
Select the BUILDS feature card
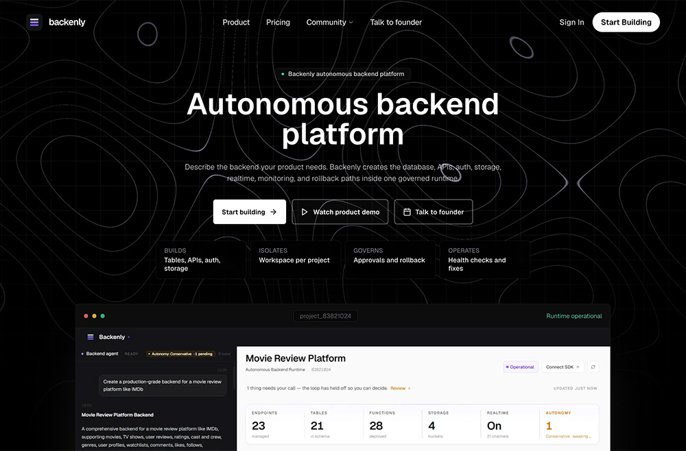tap(201, 260)
